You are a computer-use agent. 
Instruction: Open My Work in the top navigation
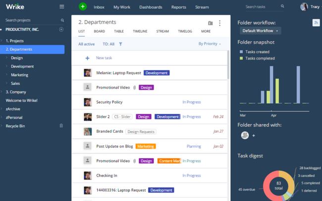[122, 7]
